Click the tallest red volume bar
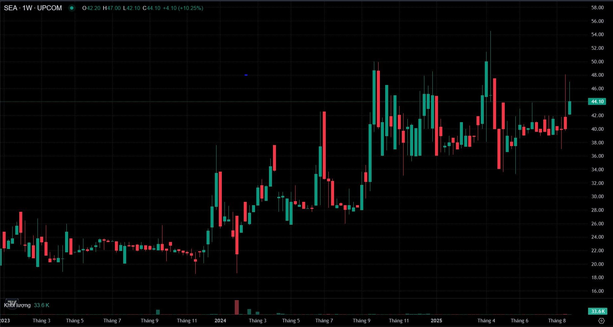613x327 pixels. 237,307
